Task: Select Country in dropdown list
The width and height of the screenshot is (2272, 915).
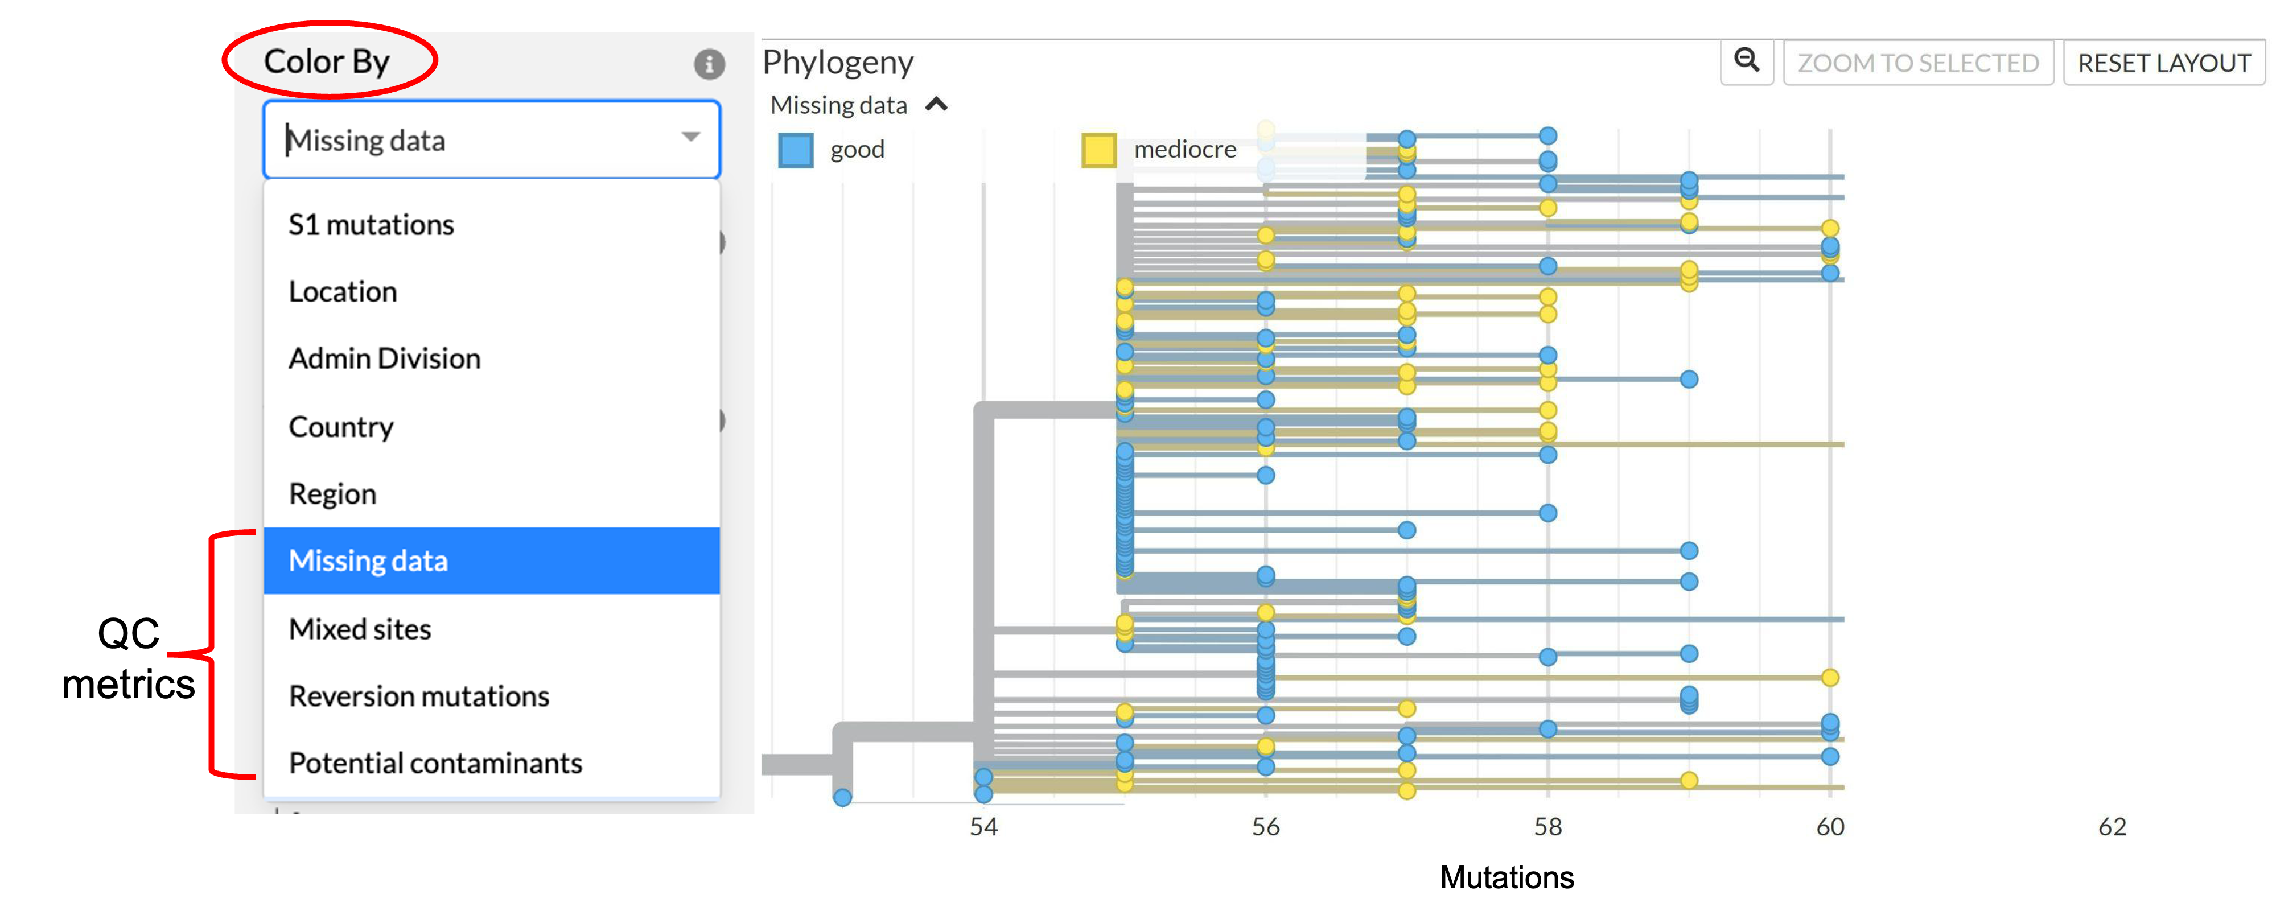Action: pyautogui.click(x=341, y=427)
